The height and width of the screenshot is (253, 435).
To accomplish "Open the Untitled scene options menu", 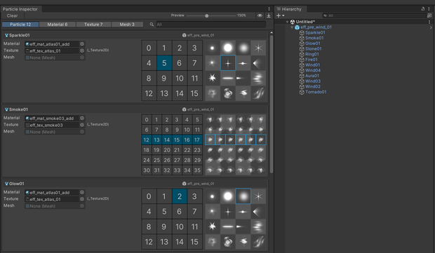I will tap(429, 22).
